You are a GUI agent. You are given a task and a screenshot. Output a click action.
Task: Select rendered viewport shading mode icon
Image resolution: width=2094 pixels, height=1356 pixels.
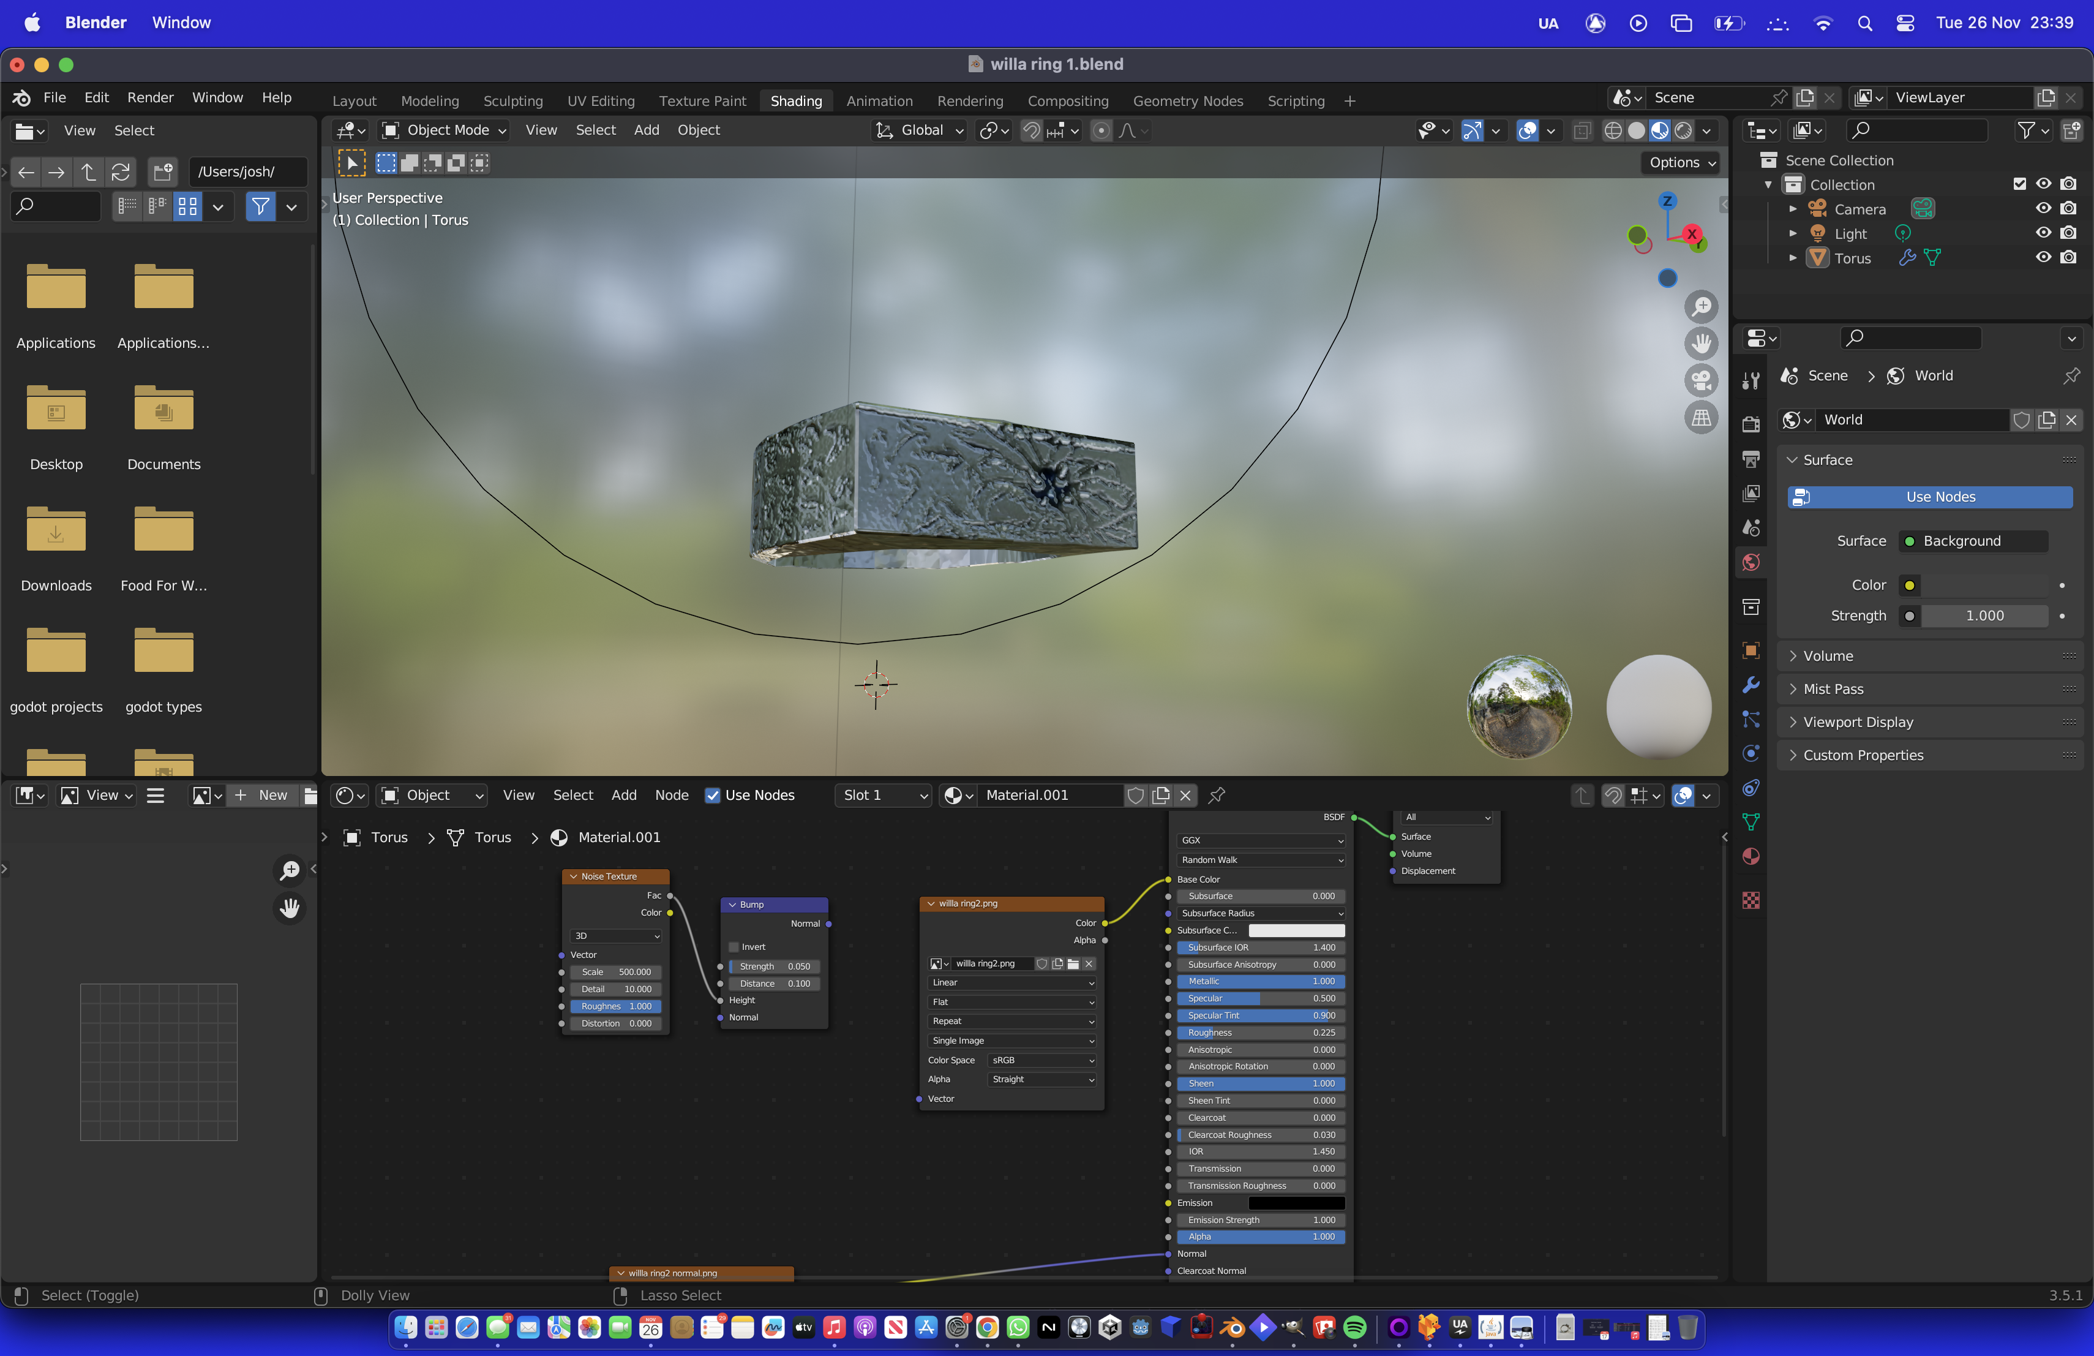[1683, 130]
